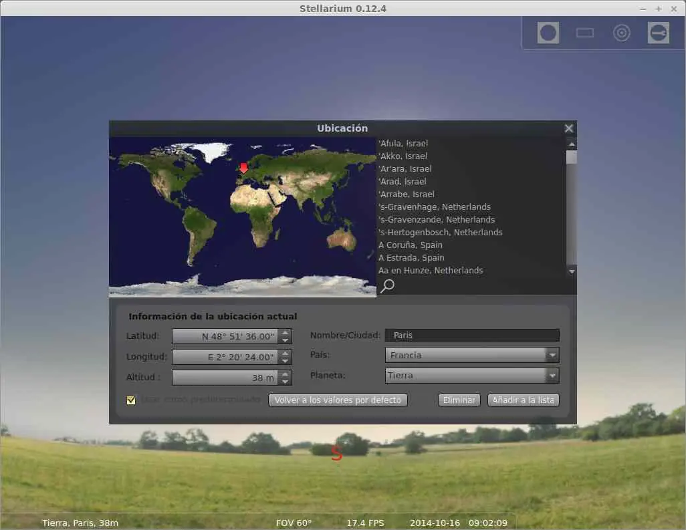Screen dimensions: 686x530
Task: Click the city list scroll-up arrow
Action: [x=572, y=144]
